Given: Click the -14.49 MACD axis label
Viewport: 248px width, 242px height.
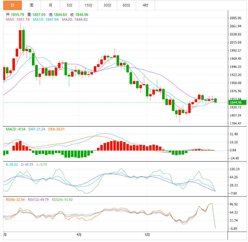Looking at the screenshot, I should click(234, 158).
